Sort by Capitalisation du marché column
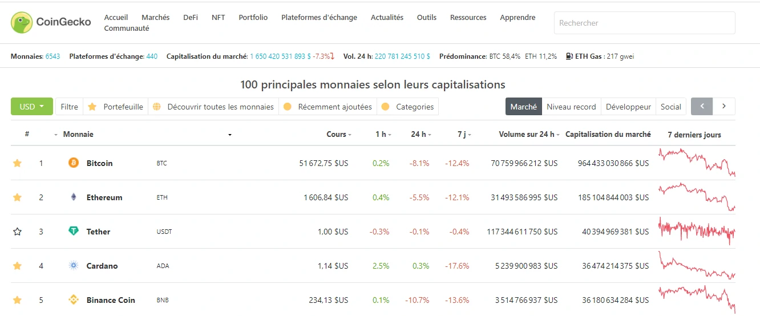 608,135
